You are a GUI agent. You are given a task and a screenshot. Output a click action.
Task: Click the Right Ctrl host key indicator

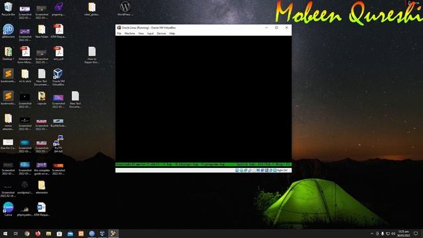click(282, 171)
